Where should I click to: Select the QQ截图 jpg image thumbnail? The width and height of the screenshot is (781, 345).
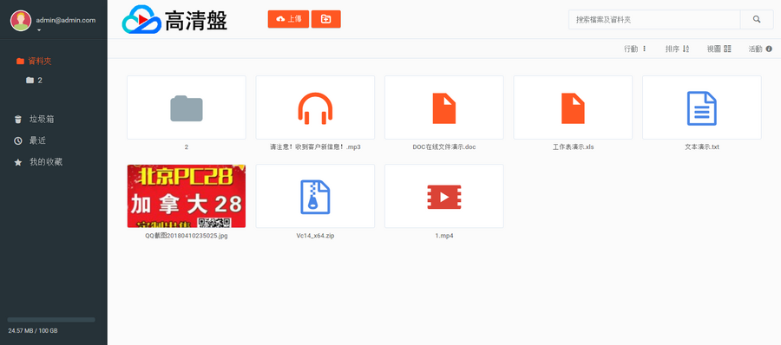coord(187,196)
